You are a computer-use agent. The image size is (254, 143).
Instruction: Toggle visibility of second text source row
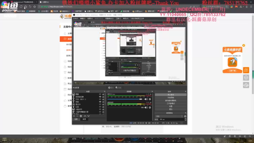(100, 97)
